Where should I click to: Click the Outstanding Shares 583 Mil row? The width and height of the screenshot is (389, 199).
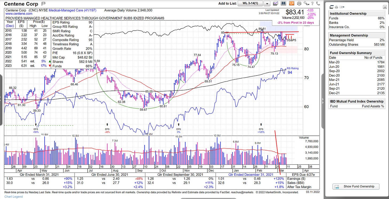[357, 44]
